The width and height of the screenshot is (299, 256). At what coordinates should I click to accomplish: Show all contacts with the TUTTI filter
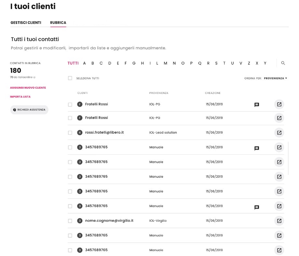pyautogui.click(x=73, y=63)
